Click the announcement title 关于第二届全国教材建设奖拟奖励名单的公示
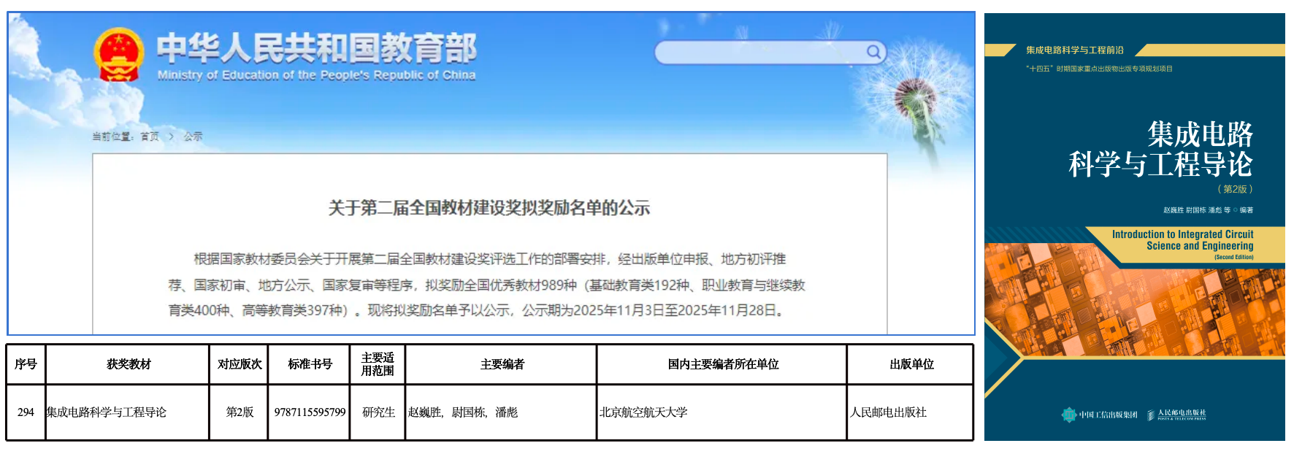Image resolution: width=1294 pixels, height=454 pixels. click(489, 208)
